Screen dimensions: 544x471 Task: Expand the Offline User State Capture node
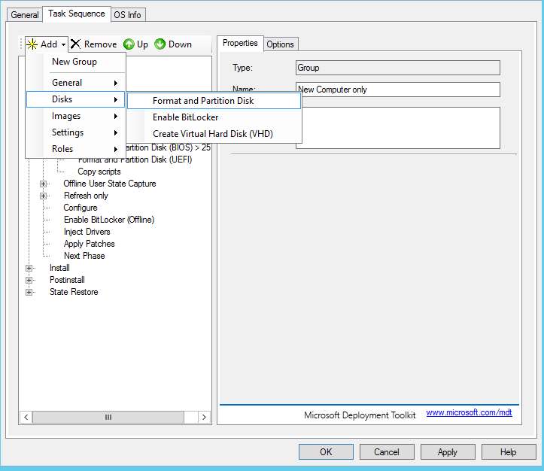44,184
